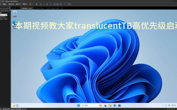Viewport: 177px width, 110px height.
Task: Click Send Ctrl+Alt+Del toolbar icon
Action: coord(36,4)
